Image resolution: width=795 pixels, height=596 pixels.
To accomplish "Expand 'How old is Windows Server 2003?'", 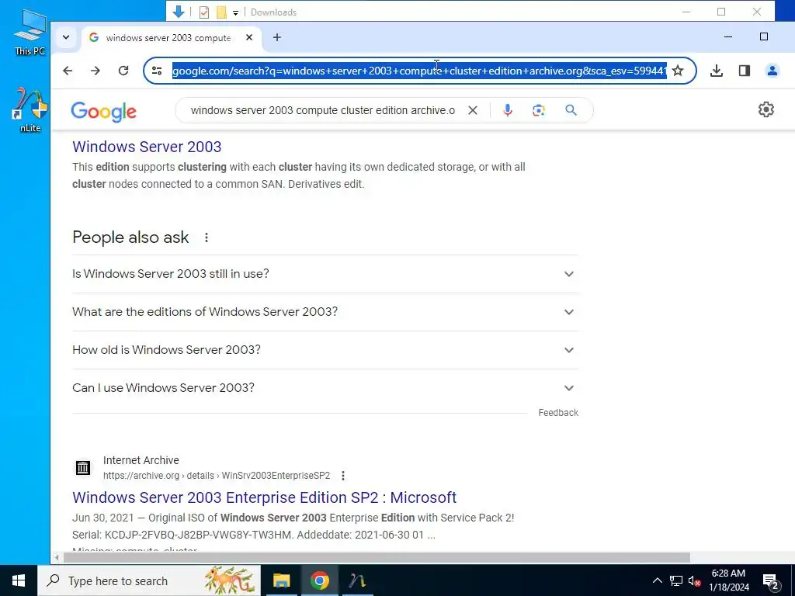I will coord(325,350).
